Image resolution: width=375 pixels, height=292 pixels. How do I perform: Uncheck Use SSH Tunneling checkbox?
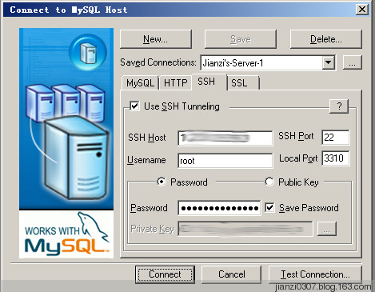[134, 106]
